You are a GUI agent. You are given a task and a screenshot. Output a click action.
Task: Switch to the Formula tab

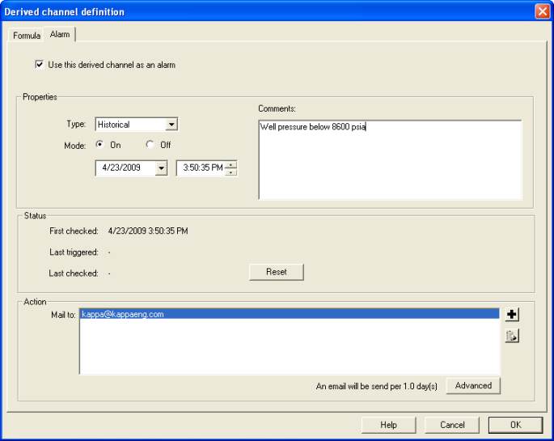click(x=27, y=36)
